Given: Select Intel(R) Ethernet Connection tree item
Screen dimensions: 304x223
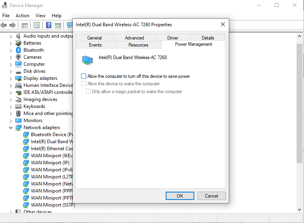Looking at the screenshot, I should [x=52, y=149].
